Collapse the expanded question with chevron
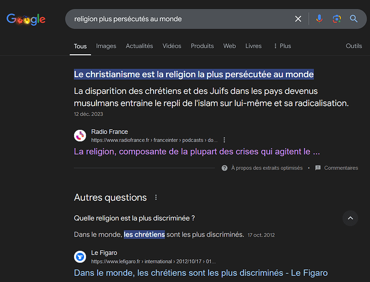370x282 pixels. (350, 218)
